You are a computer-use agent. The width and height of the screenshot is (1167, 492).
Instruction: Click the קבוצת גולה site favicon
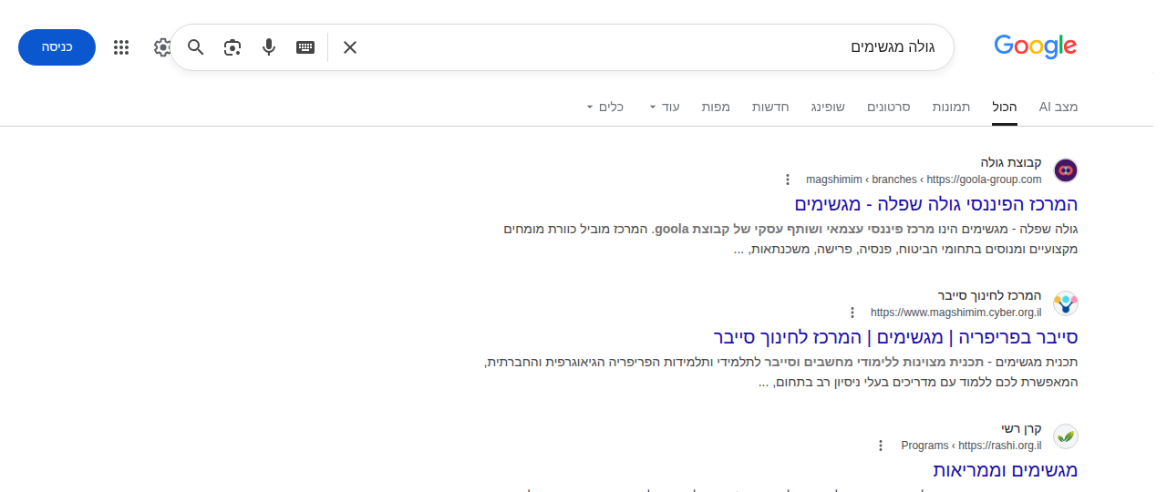[1066, 170]
